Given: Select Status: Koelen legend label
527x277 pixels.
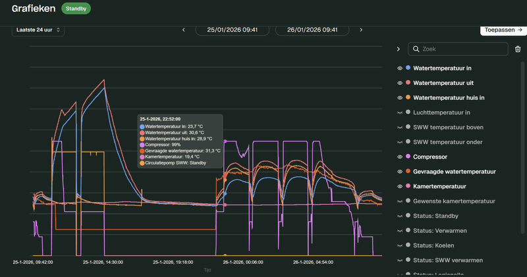Looking at the screenshot, I should (x=433, y=245).
